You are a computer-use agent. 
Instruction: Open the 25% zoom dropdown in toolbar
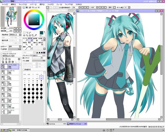tap(79, 8)
